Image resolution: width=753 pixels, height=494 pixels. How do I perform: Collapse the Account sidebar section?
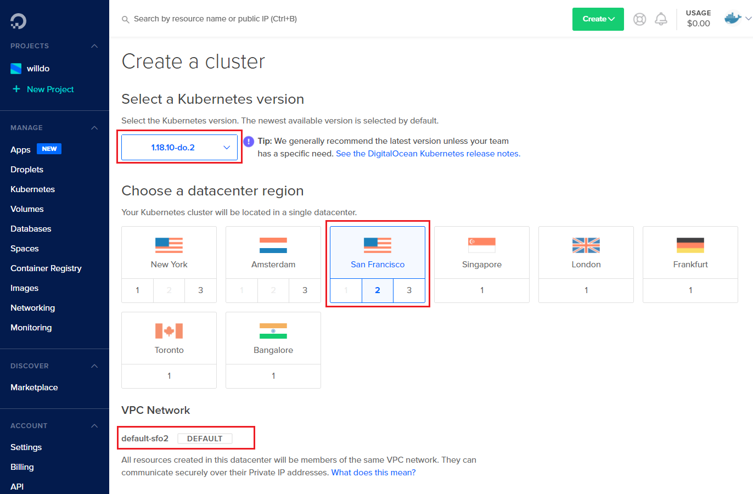point(94,426)
